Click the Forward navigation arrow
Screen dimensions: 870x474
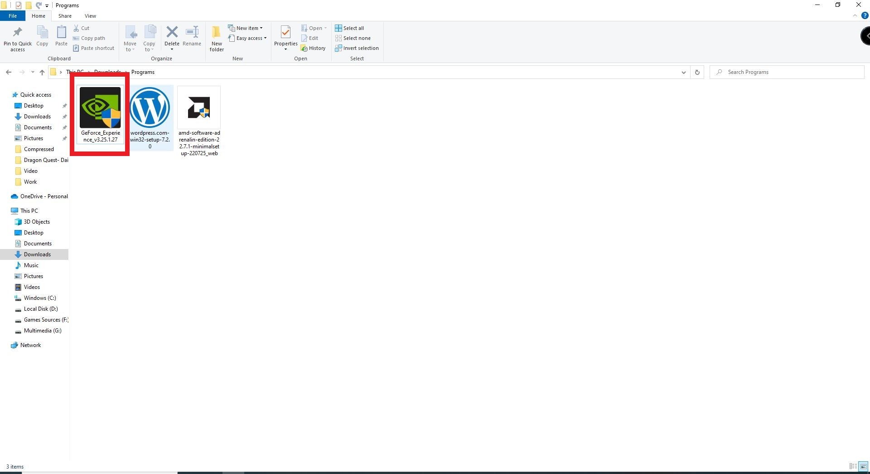[x=21, y=72]
